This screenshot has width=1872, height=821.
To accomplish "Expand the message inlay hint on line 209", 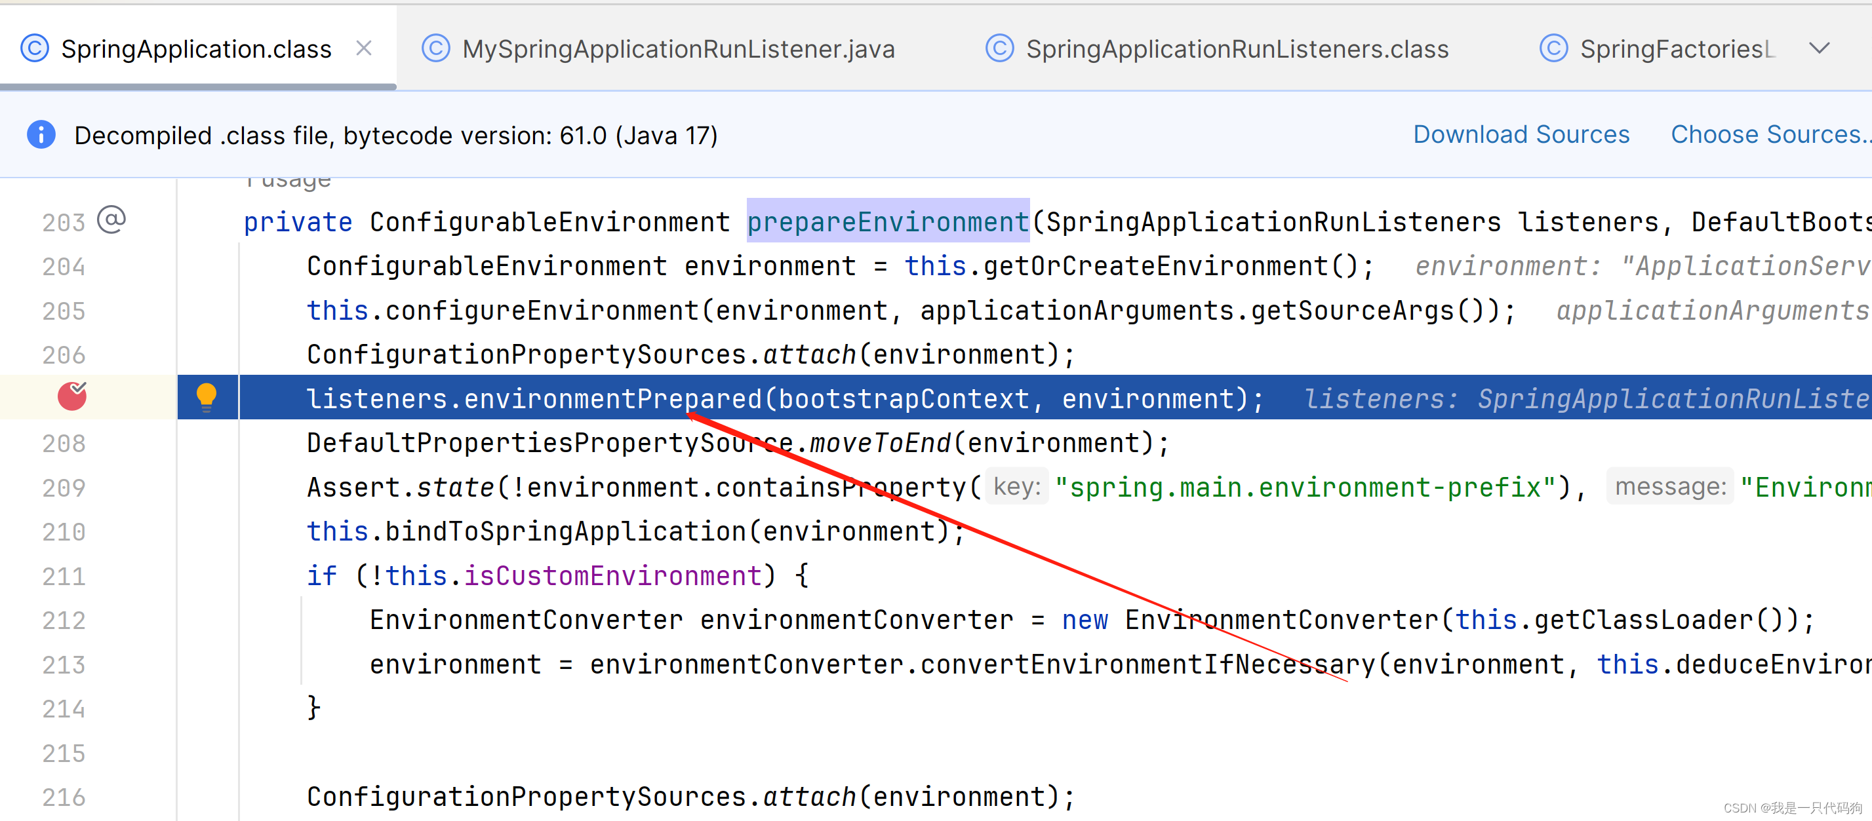I will click(1669, 486).
